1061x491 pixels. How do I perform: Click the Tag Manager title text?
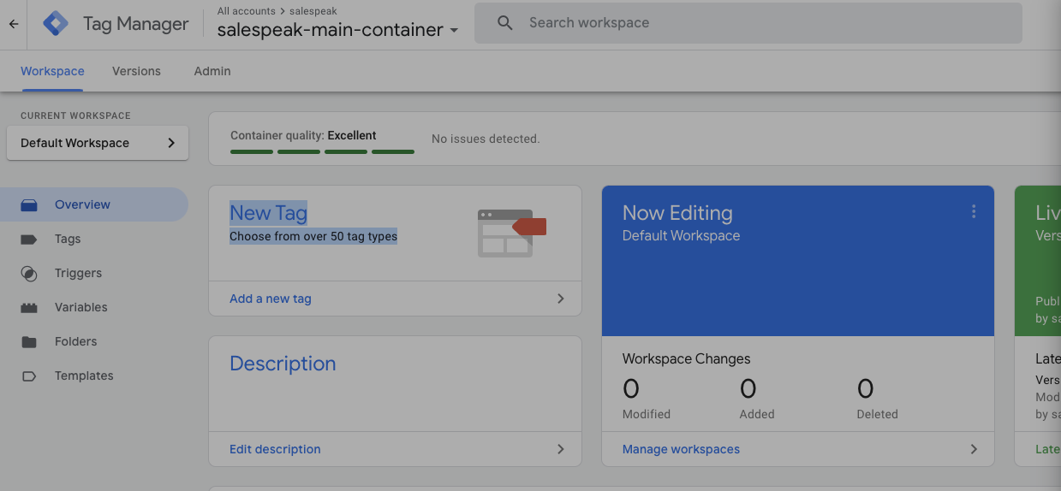pos(135,24)
